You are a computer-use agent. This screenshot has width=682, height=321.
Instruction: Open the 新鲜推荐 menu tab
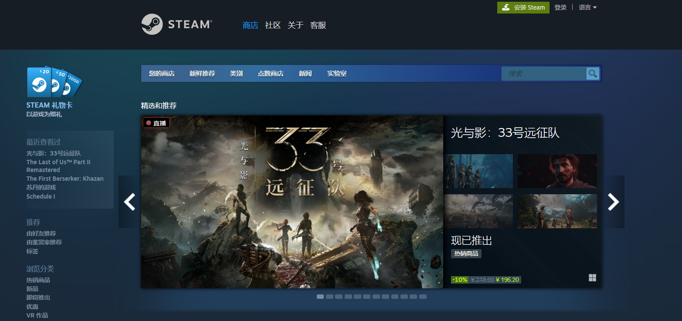(202, 74)
